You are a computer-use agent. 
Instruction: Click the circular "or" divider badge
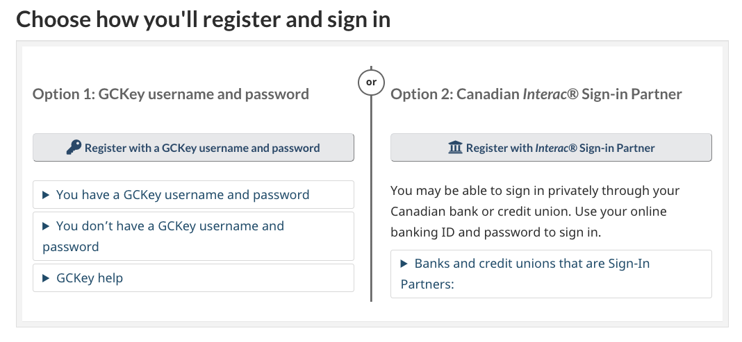371,82
